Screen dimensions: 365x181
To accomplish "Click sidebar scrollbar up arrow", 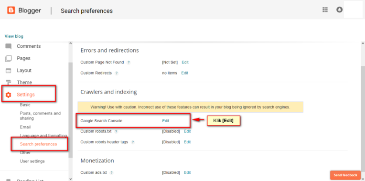I will coord(71,43).
